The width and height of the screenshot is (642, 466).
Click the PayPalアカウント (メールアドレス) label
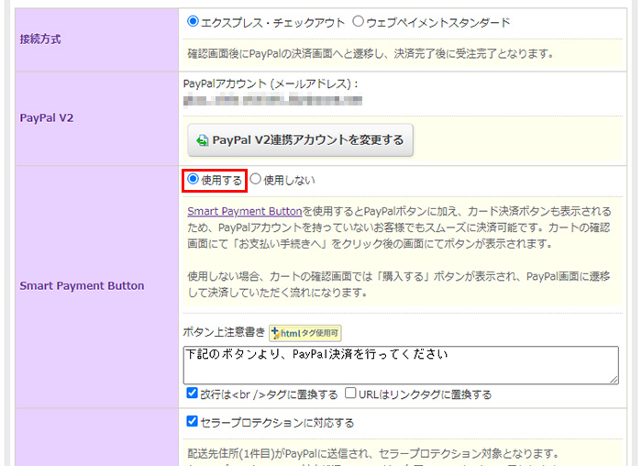coord(271,84)
